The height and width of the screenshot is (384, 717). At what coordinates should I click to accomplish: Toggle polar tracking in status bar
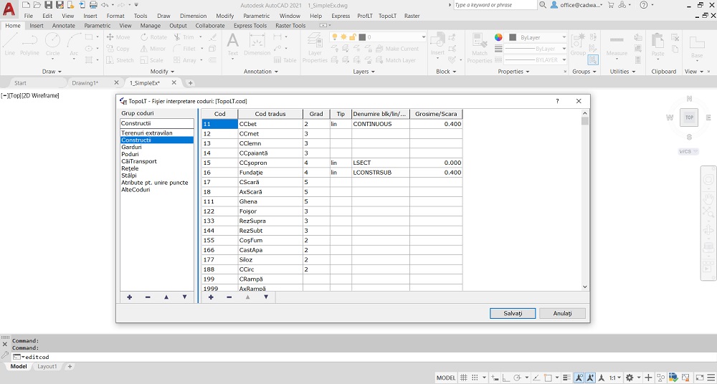point(518,378)
